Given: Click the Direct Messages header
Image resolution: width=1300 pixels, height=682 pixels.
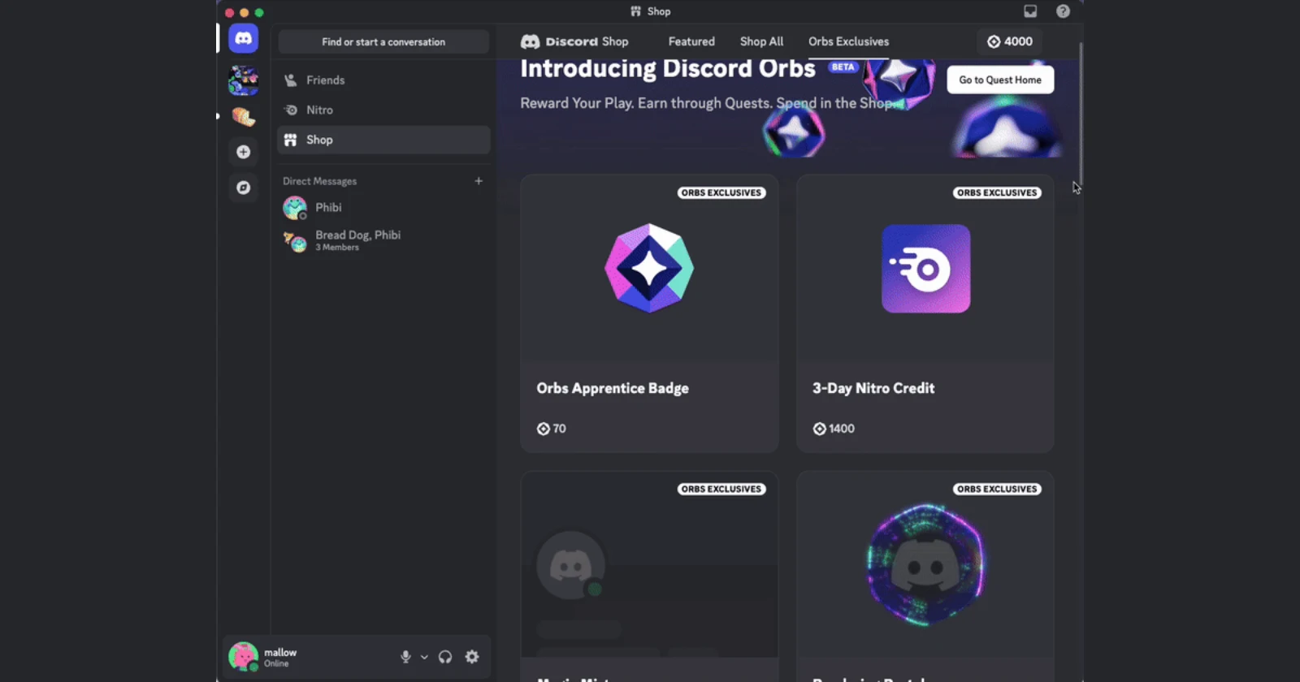Looking at the screenshot, I should (319, 181).
